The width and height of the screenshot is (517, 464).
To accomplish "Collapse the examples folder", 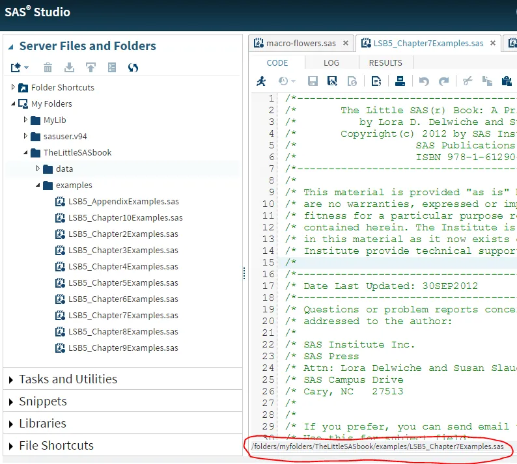I will point(38,185).
